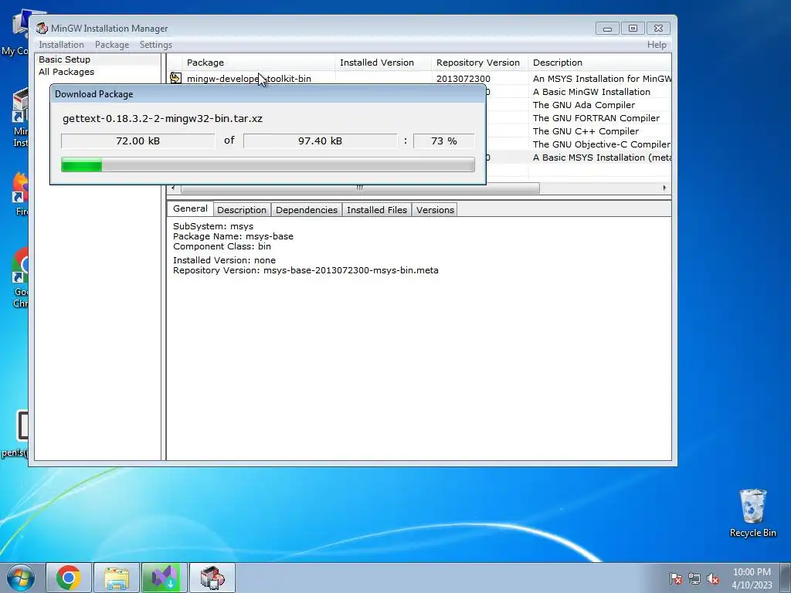
Task: Click the total size field 97.40 kB
Action: [321, 141]
